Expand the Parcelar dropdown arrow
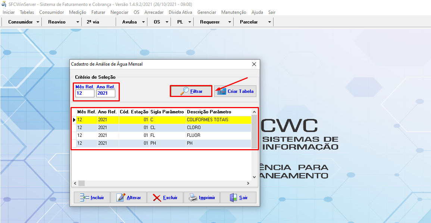This screenshot has height=223, width=431. point(269,22)
